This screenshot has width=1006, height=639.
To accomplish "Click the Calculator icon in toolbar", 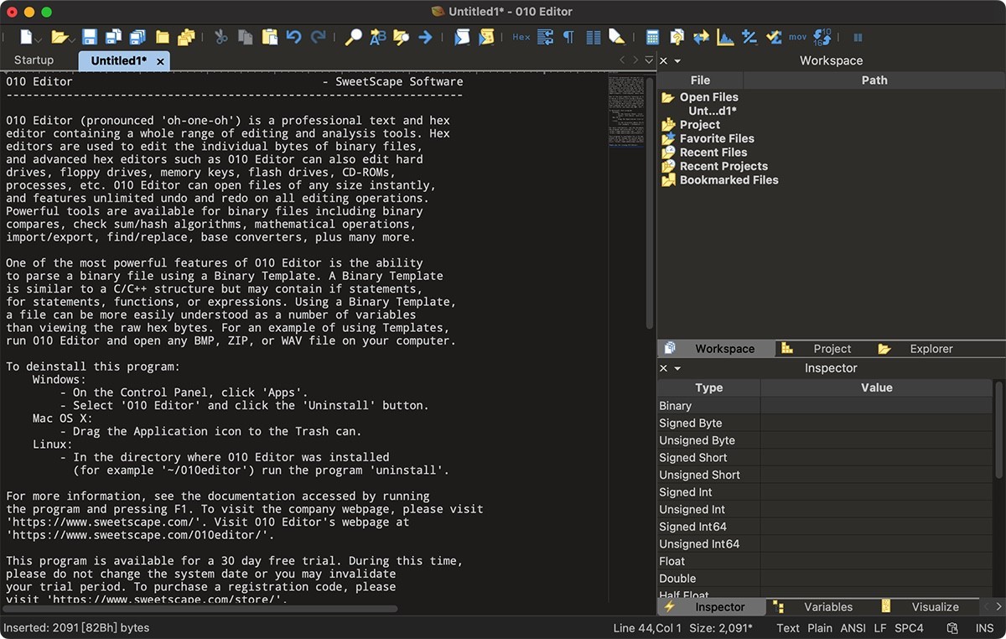I will [x=652, y=37].
